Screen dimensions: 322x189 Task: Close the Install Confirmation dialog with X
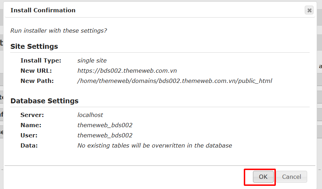coord(309,10)
